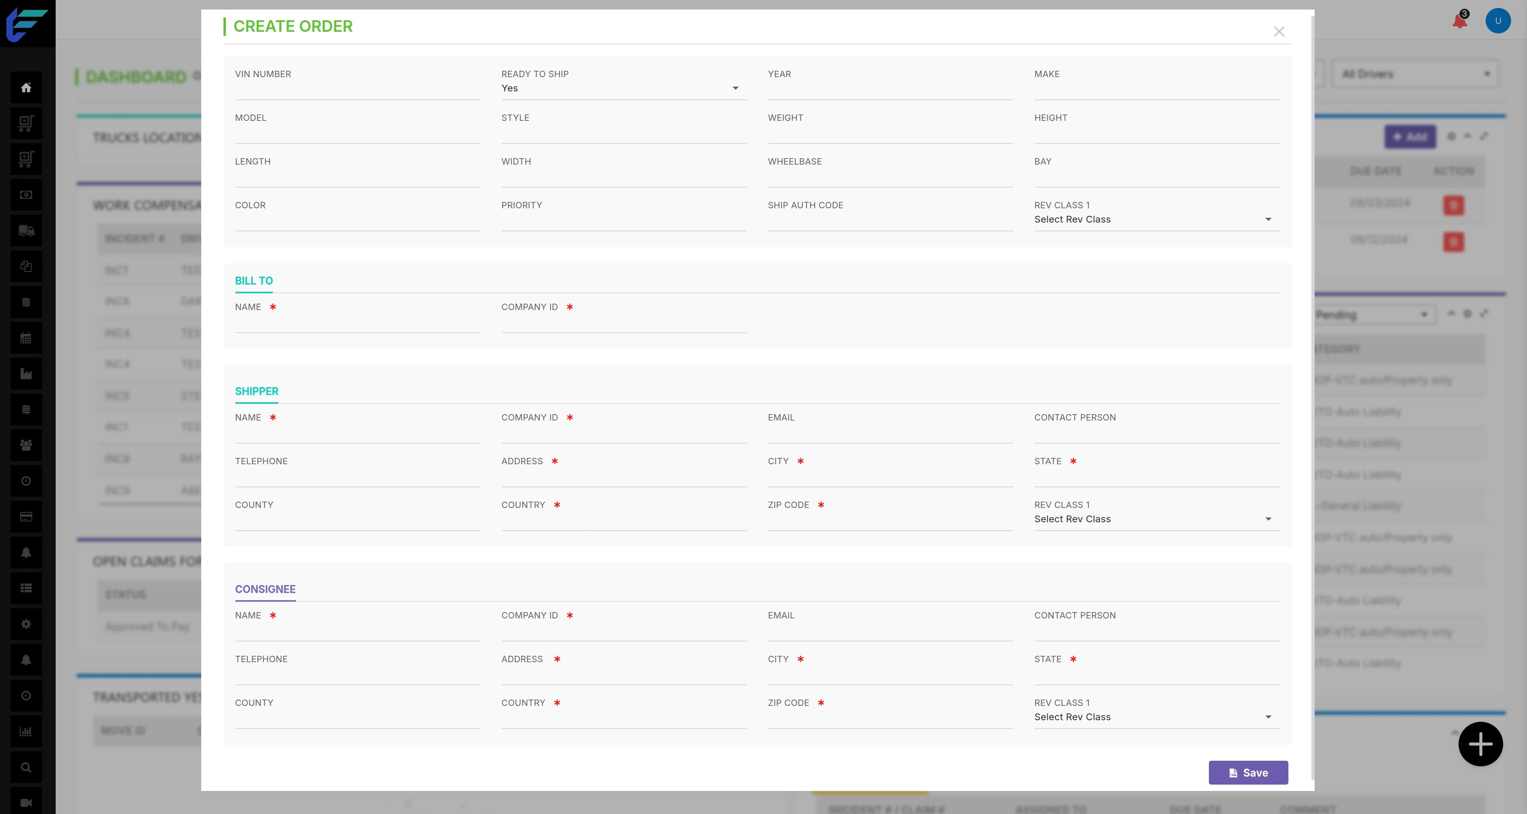Open the bar chart reports sidebar icon

(x=26, y=732)
